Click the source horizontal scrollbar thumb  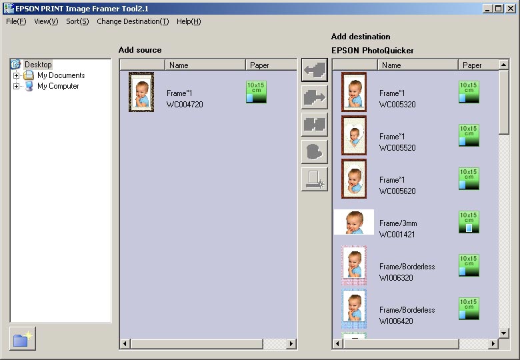[x=197, y=344]
